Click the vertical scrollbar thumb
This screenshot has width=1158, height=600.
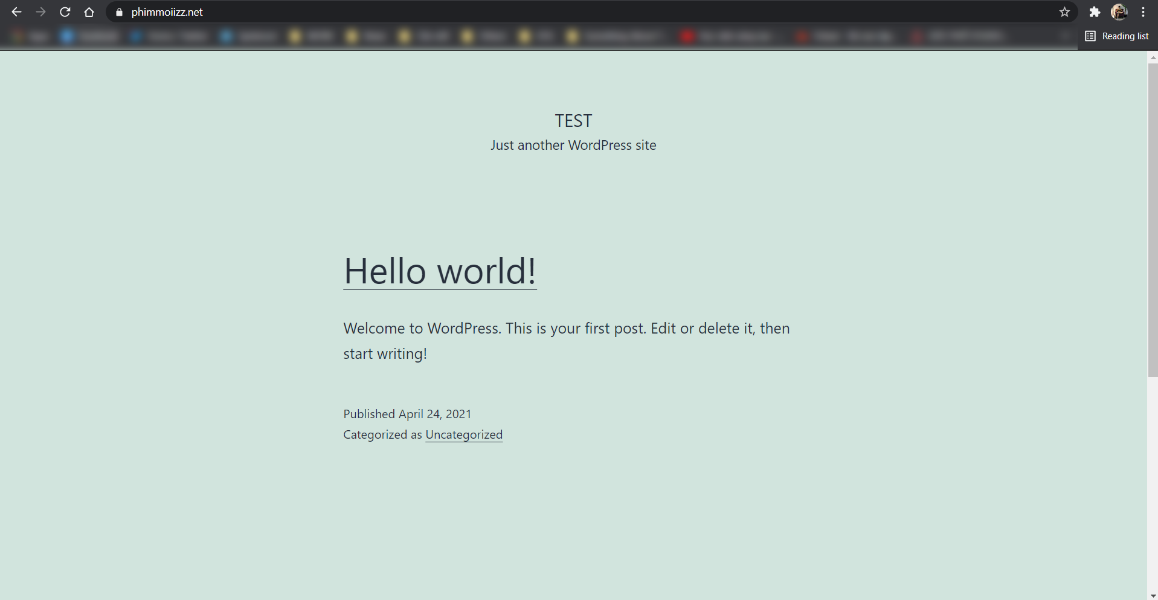tap(1153, 221)
